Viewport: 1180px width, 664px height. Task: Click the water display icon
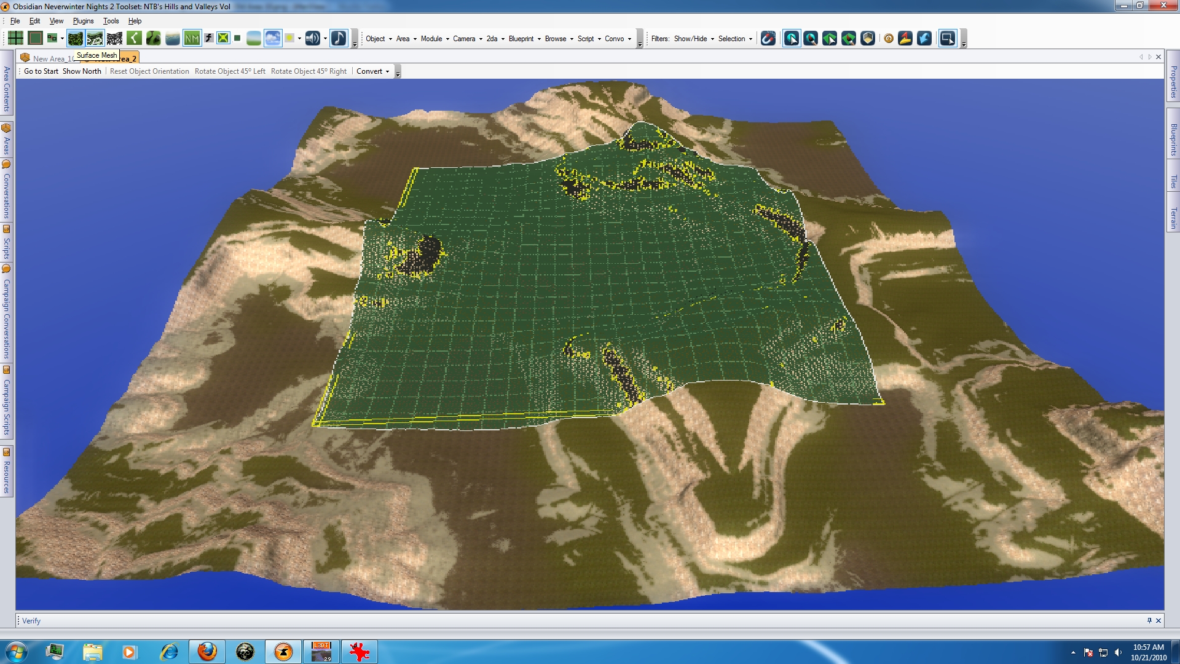tap(173, 38)
